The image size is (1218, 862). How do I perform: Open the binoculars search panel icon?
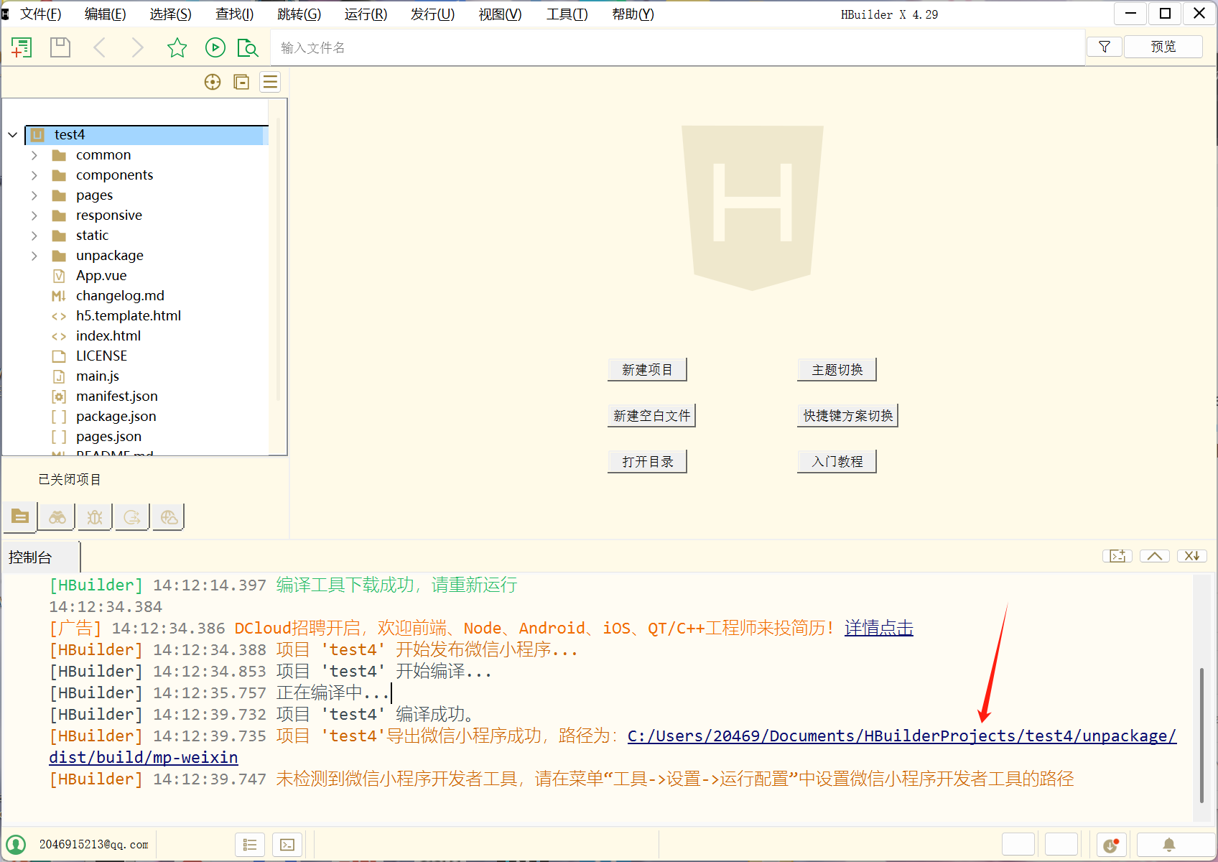57,516
